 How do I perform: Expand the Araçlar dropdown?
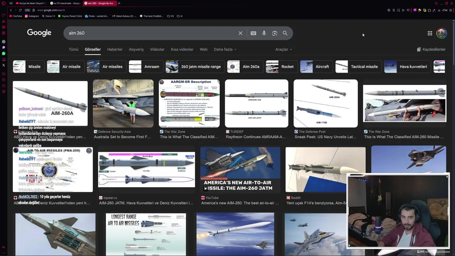coord(283,49)
